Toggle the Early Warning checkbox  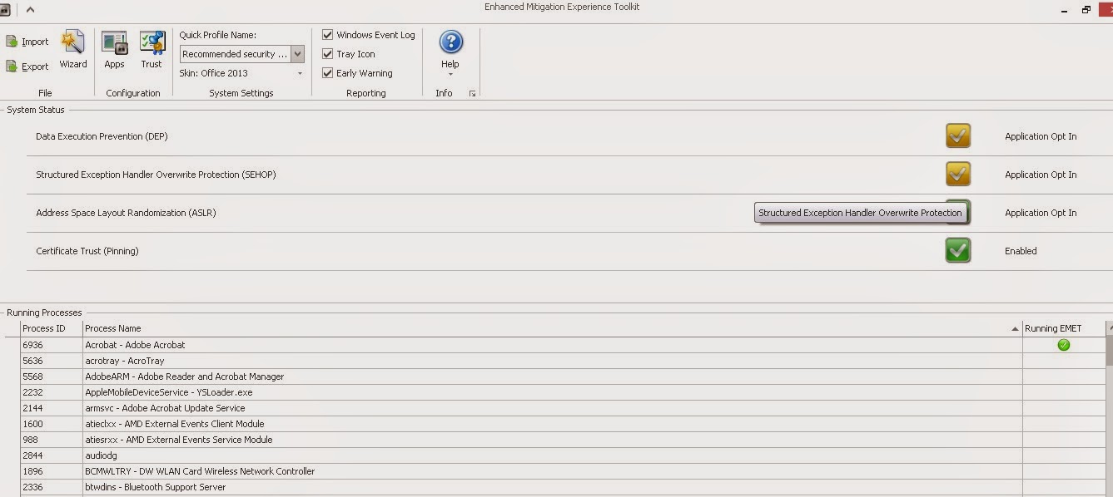pos(328,73)
